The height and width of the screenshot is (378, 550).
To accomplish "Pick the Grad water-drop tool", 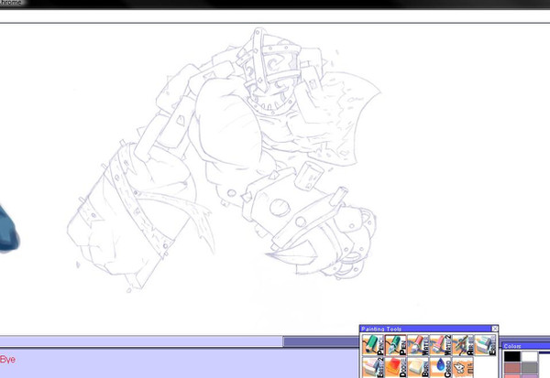I will click(439, 368).
